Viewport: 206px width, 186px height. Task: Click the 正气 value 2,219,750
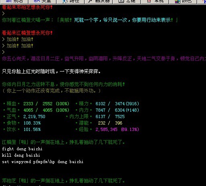pos(34,117)
